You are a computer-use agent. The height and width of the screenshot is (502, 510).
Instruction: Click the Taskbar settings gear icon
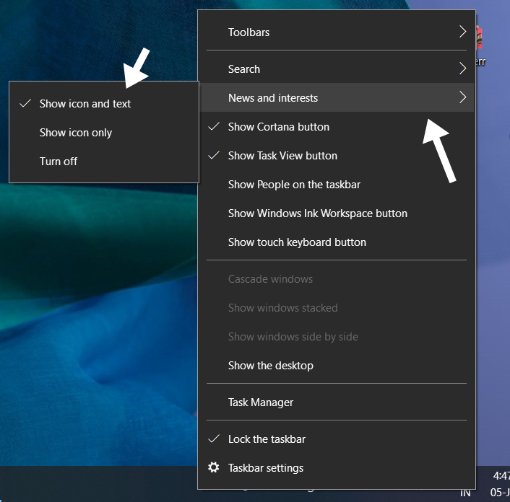pyautogui.click(x=213, y=467)
